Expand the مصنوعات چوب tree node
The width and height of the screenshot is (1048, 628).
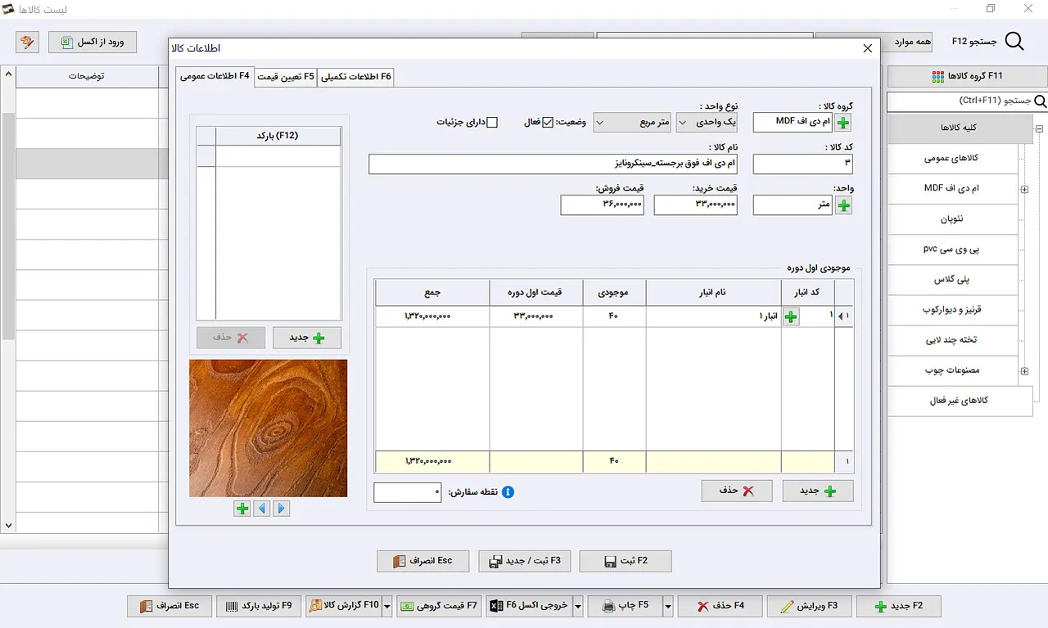pos(1024,371)
